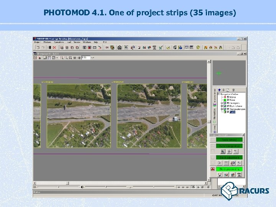Click the zoom value input field
Screen dimensions: 276x207
85,58
